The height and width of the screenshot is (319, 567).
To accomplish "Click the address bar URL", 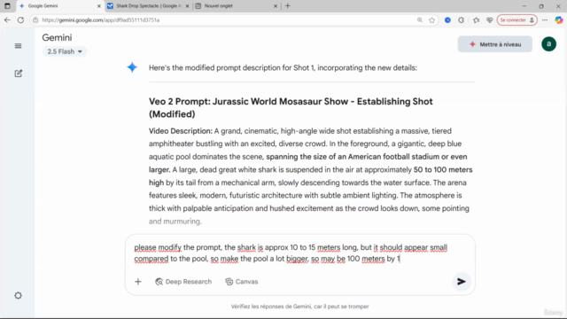I will 100,19.
